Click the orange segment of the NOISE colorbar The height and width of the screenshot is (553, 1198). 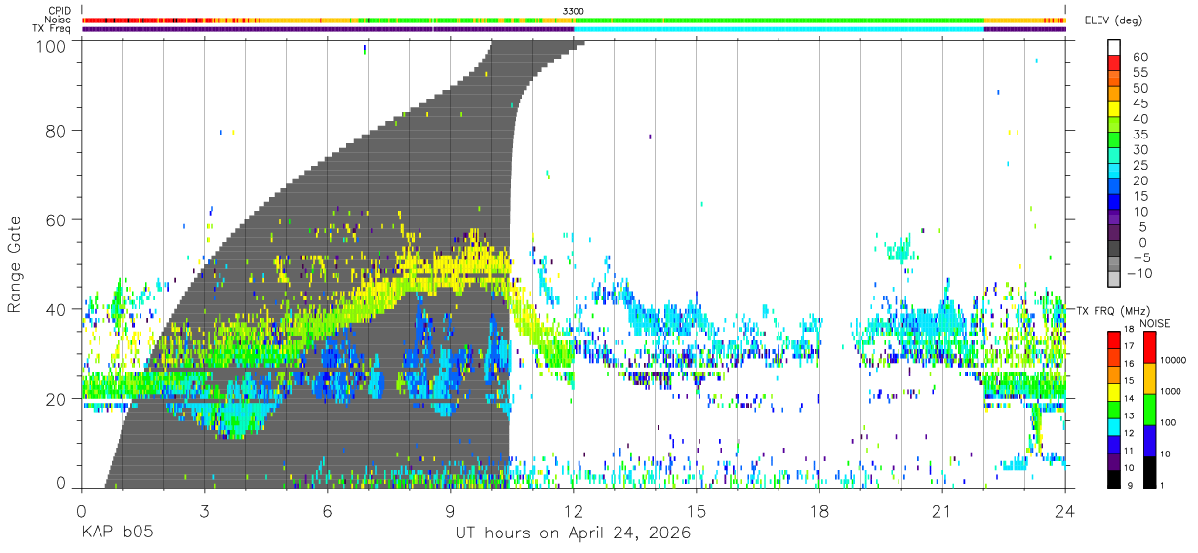coord(1149,378)
